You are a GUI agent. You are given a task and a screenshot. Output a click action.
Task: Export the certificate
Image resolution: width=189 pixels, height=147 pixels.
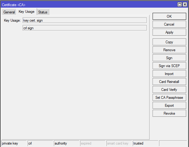[169, 106]
